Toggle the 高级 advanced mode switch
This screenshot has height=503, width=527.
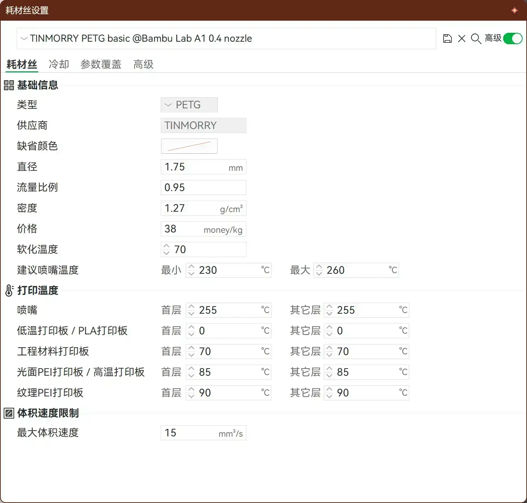[513, 39]
